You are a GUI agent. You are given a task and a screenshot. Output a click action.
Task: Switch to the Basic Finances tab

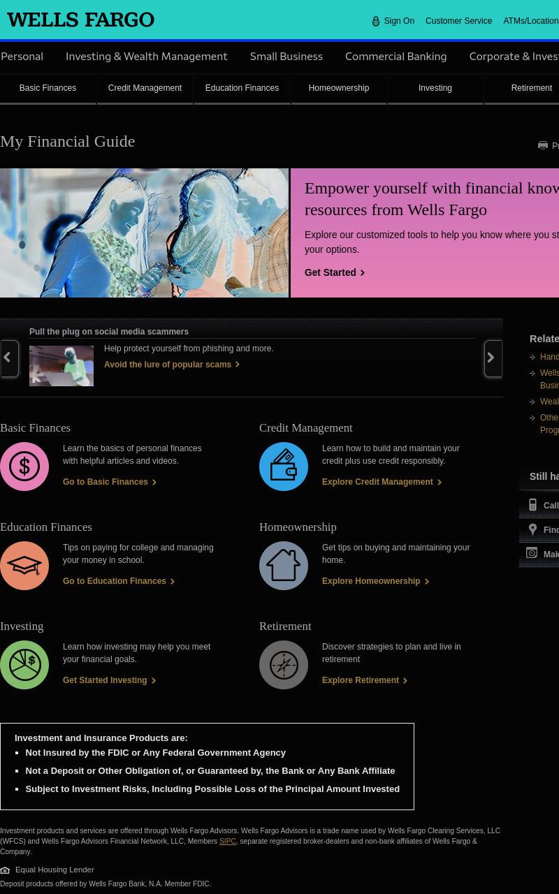(x=48, y=88)
